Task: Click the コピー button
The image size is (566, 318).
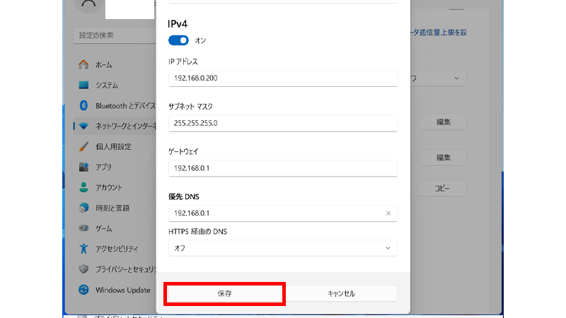Action: click(x=441, y=188)
